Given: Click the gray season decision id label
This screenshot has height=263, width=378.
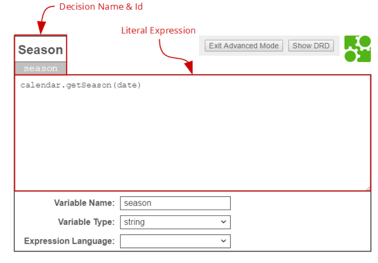Looking at the screenshot, I should 40,68.
